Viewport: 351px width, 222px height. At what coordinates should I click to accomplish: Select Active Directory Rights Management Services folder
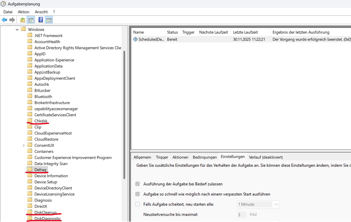(x=78, y=48)
